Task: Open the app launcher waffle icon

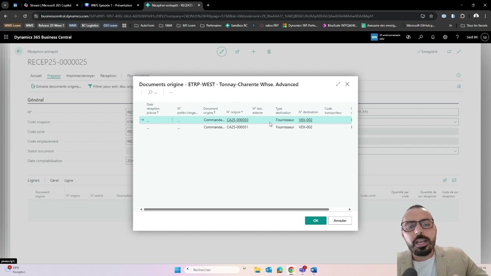Action: [6, 37]
